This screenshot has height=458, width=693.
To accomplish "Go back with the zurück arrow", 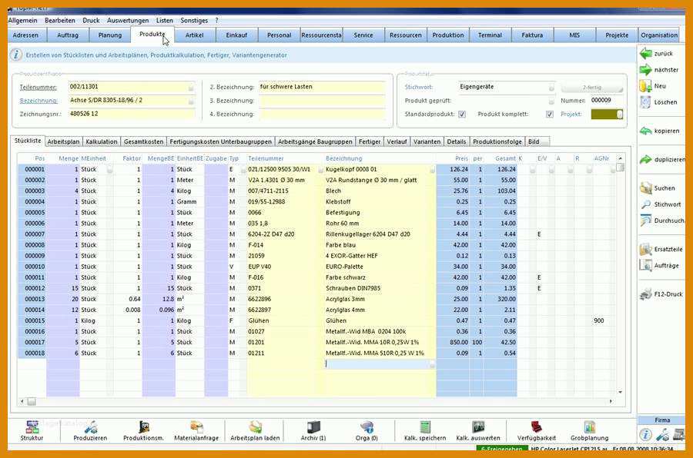I will point(646,53).
